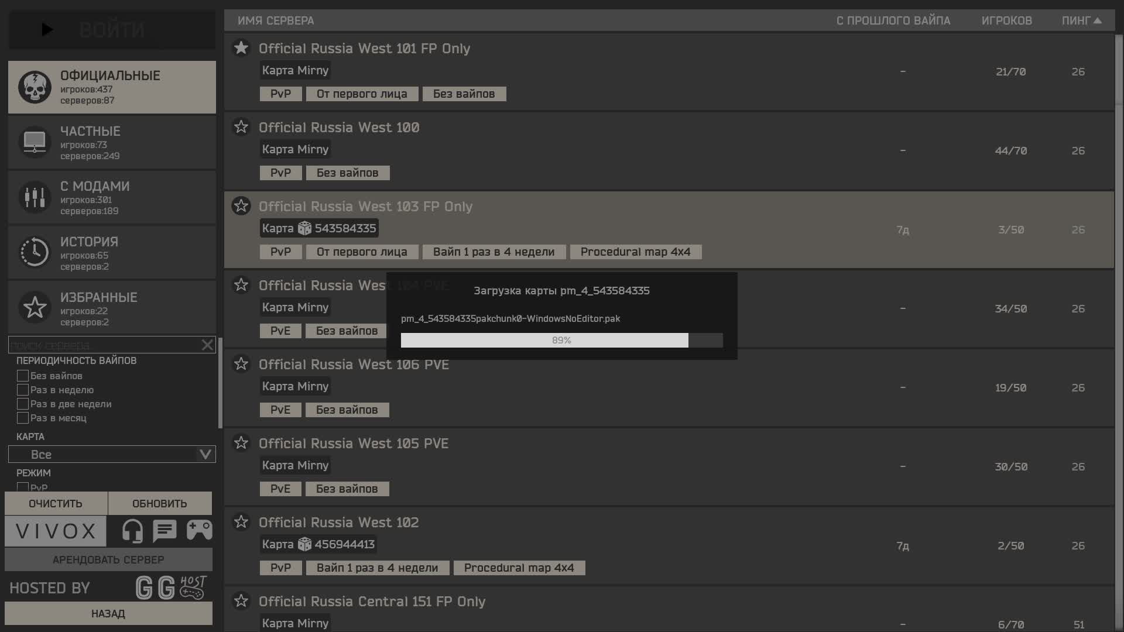Open the text chat bubble icon
Image resolution: width=1124 pixels, height=632 pixels.
pyautogui.click(x=165, y=531)
